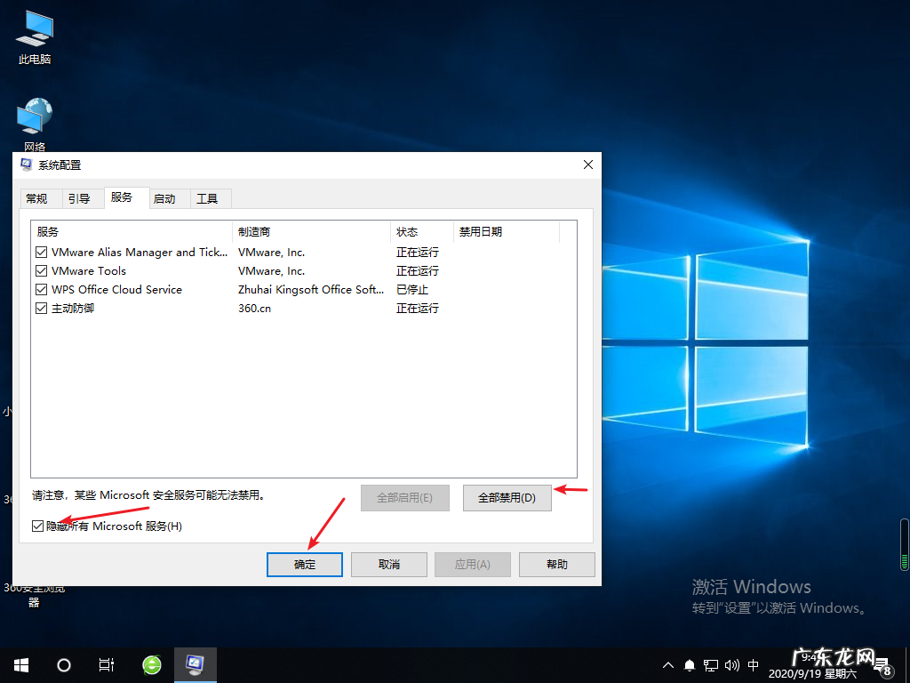Viewport: 910px width, 683px height.
Task: Click the System Configuration taskbar icon
Action: click(x=195, y=664)
